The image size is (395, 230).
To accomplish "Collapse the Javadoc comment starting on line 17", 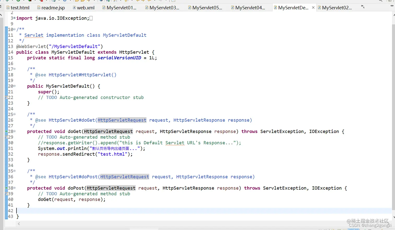I will coord(14,69).
